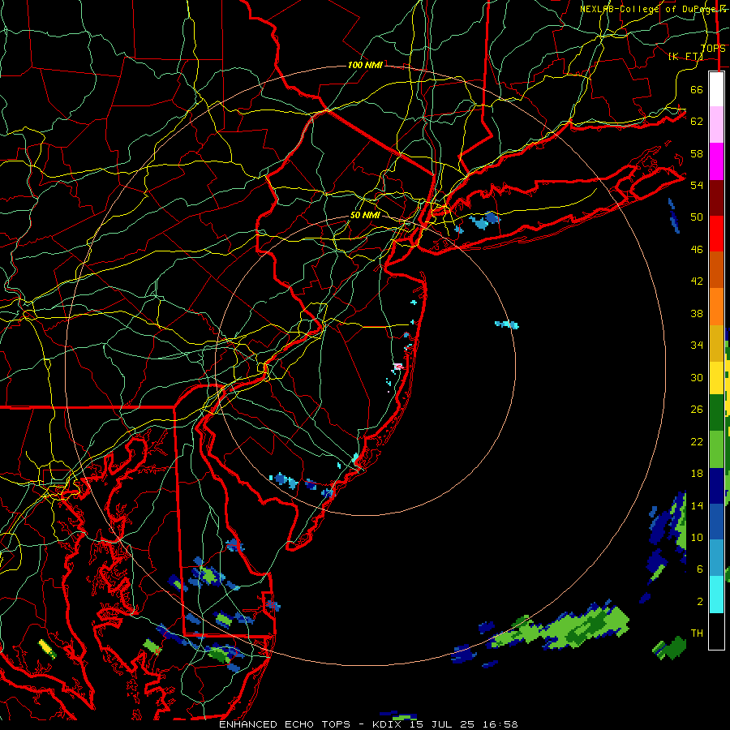Click the "26" legend value
Image resolution: width=730 pixels, height=730 pixels.
(697, 410)
